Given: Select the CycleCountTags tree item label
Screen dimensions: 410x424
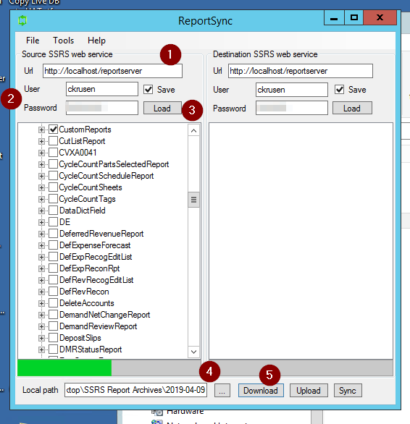Looking at the screenshot, I should (x=87, y=199).
